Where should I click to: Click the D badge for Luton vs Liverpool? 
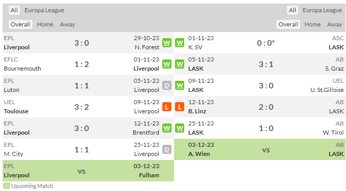click(x=167, y=85)
